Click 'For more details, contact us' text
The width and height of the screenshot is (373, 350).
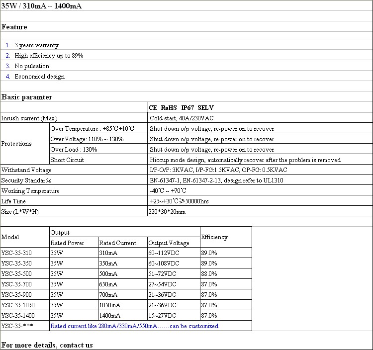tap(47, 345)
